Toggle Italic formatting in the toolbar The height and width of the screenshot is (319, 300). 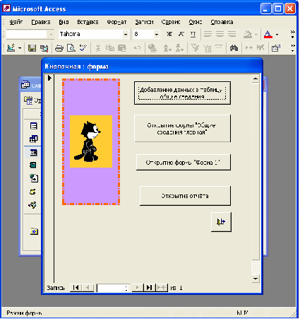click(181, 34)
